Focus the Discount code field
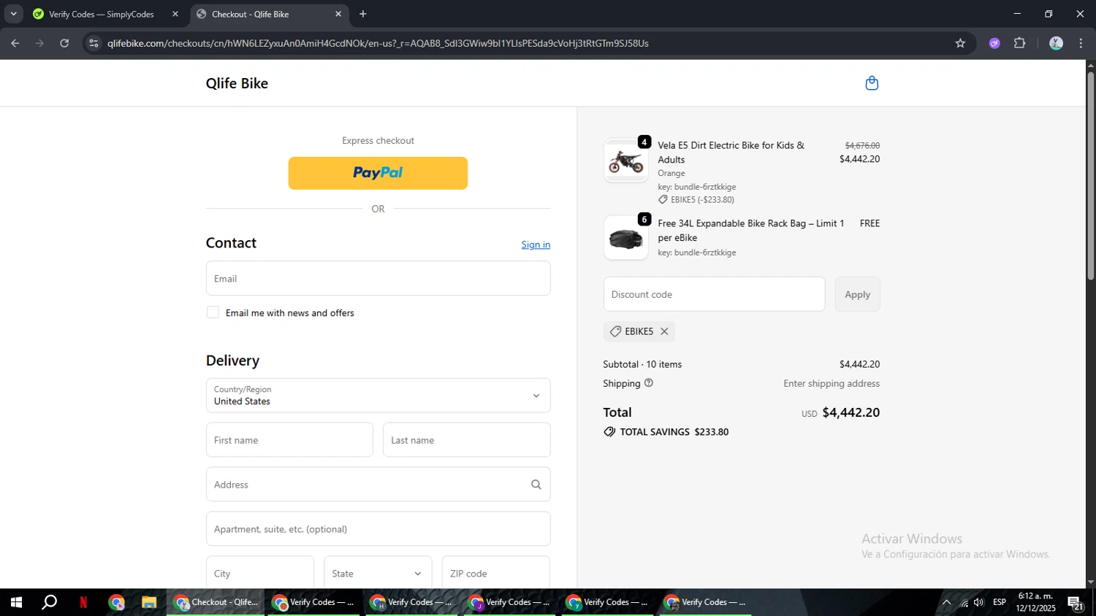1096x616 pixels. (x=714, y=294)
